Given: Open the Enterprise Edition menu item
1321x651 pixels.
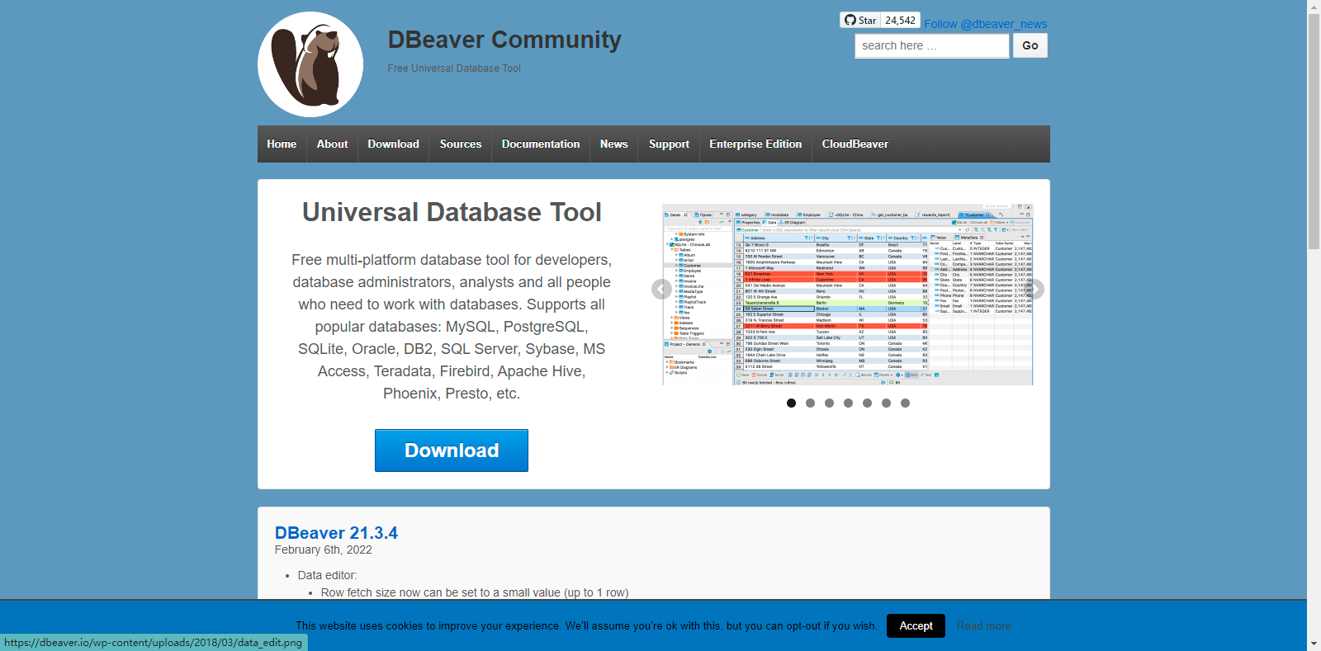Looking at the screenshot, I should (755, 144).
